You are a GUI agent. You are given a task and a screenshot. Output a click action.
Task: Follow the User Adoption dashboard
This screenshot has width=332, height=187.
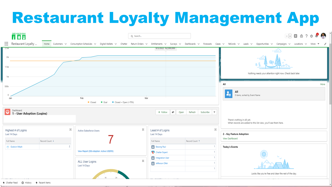163,112
